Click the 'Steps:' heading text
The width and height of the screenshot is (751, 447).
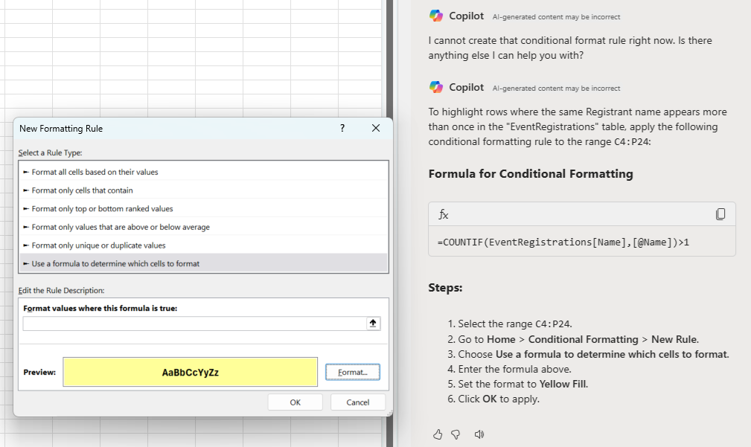tap(445, 288)
